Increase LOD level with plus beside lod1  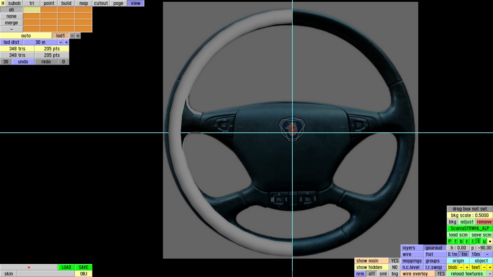78,36
